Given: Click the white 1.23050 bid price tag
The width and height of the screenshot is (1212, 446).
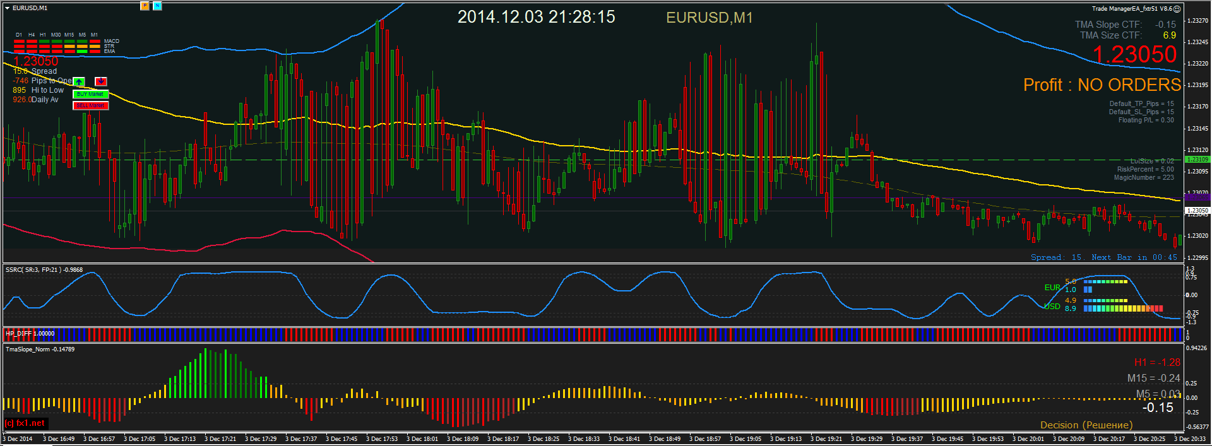Looking at the screenshot, I should (x=1197, y=211).
